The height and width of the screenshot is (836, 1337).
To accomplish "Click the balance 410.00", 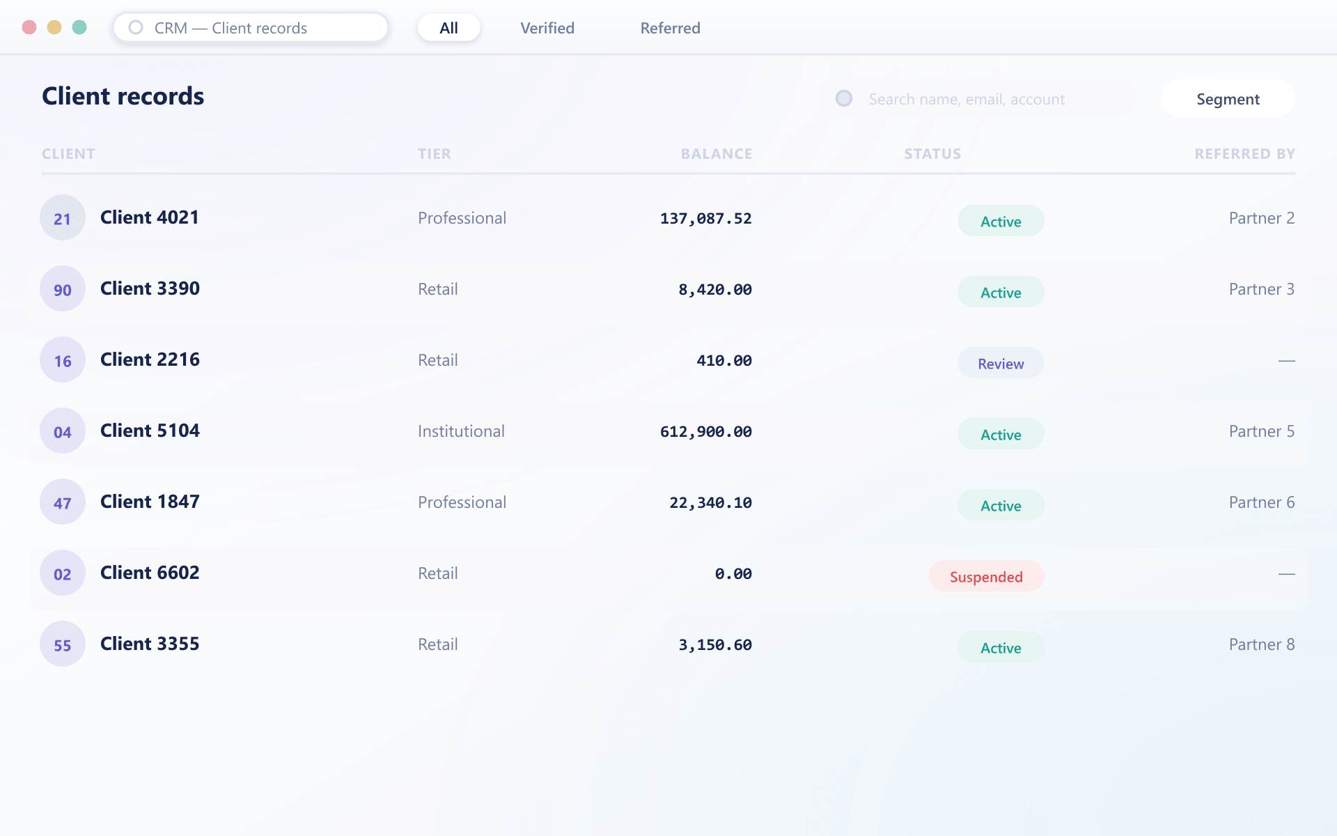I will tap(724, 361).
